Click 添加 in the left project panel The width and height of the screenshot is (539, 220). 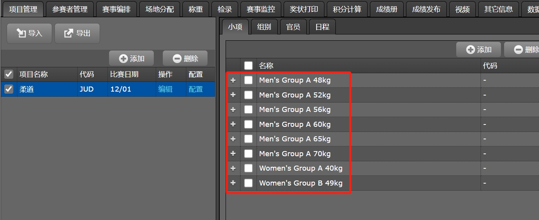click(131, 59)
